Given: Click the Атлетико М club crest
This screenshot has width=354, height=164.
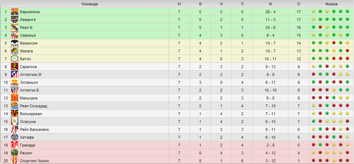Looking at the screenshot, I should click(x=15, y=75).
